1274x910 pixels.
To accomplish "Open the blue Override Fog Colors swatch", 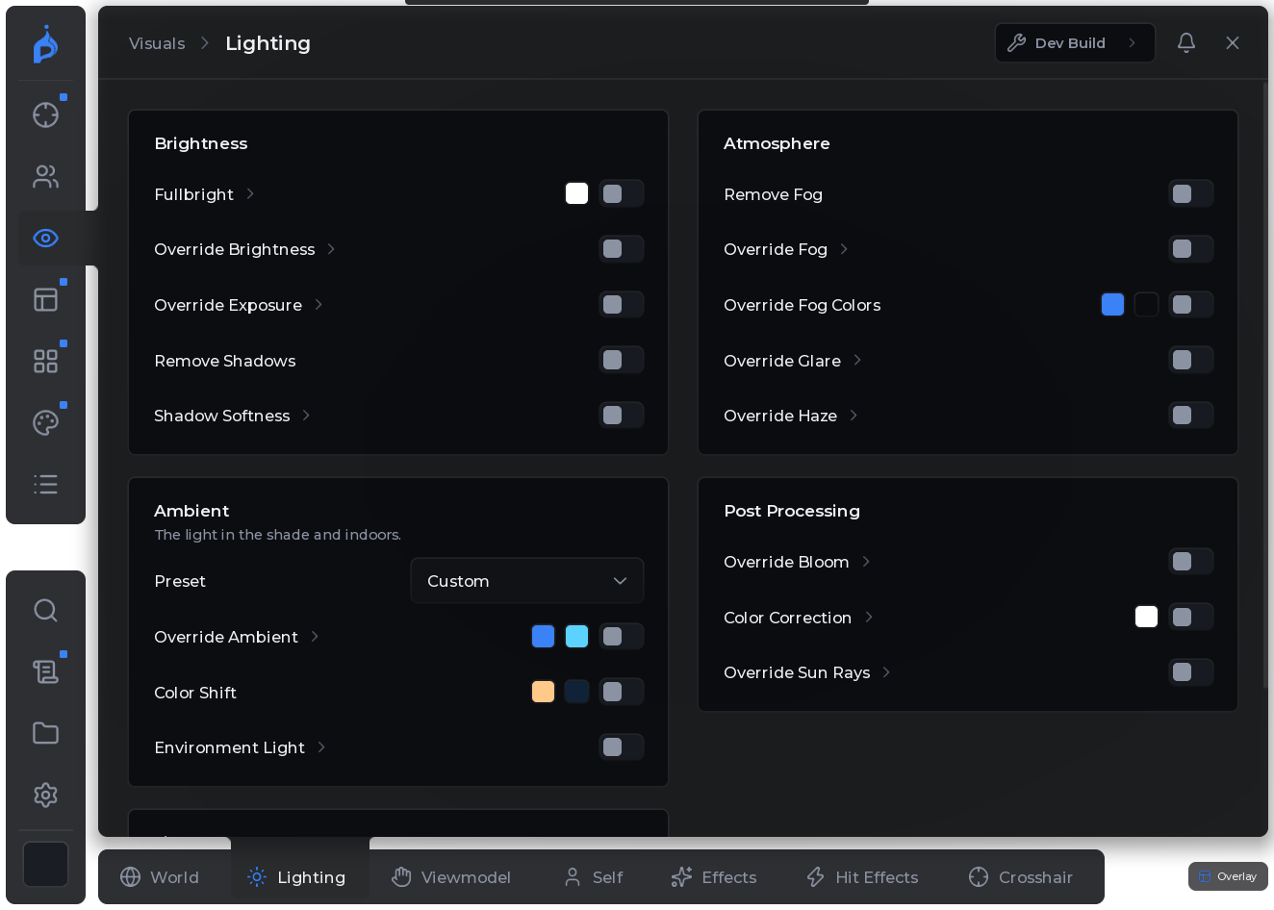I will pos(1112,304).
